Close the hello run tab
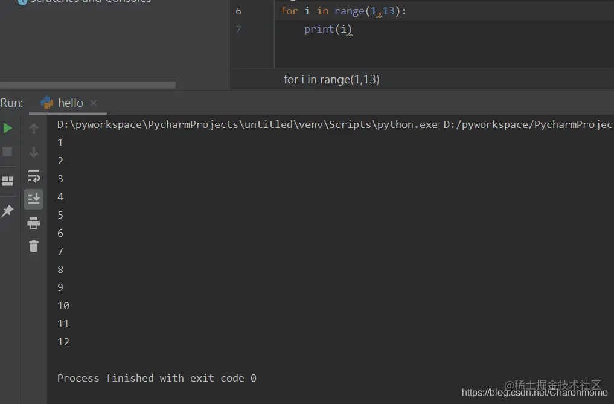The width and height of the screenshot is (614, 404). pyautogui.click(x=93, y=103)
